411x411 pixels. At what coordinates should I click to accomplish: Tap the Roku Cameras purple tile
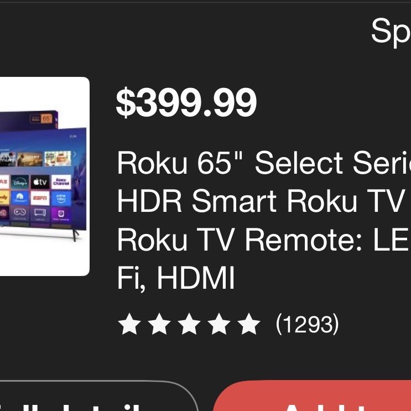coord(61,214)
